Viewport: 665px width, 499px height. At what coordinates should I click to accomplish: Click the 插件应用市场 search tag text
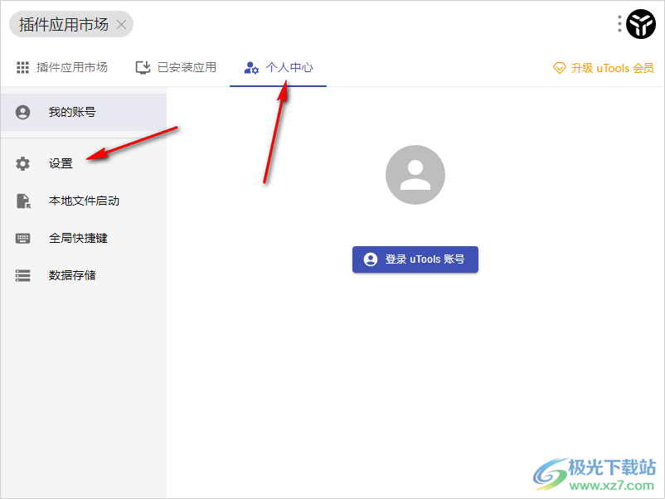click(64, 25)
